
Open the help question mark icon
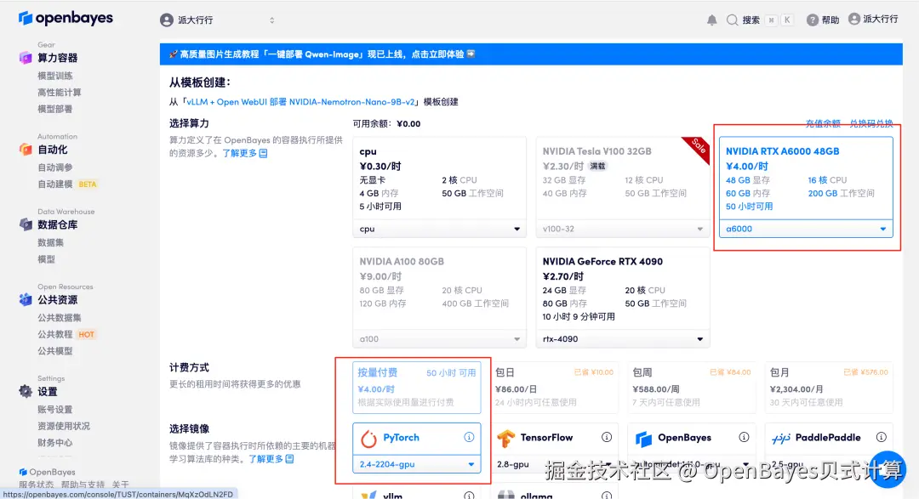tap(813, 20)
